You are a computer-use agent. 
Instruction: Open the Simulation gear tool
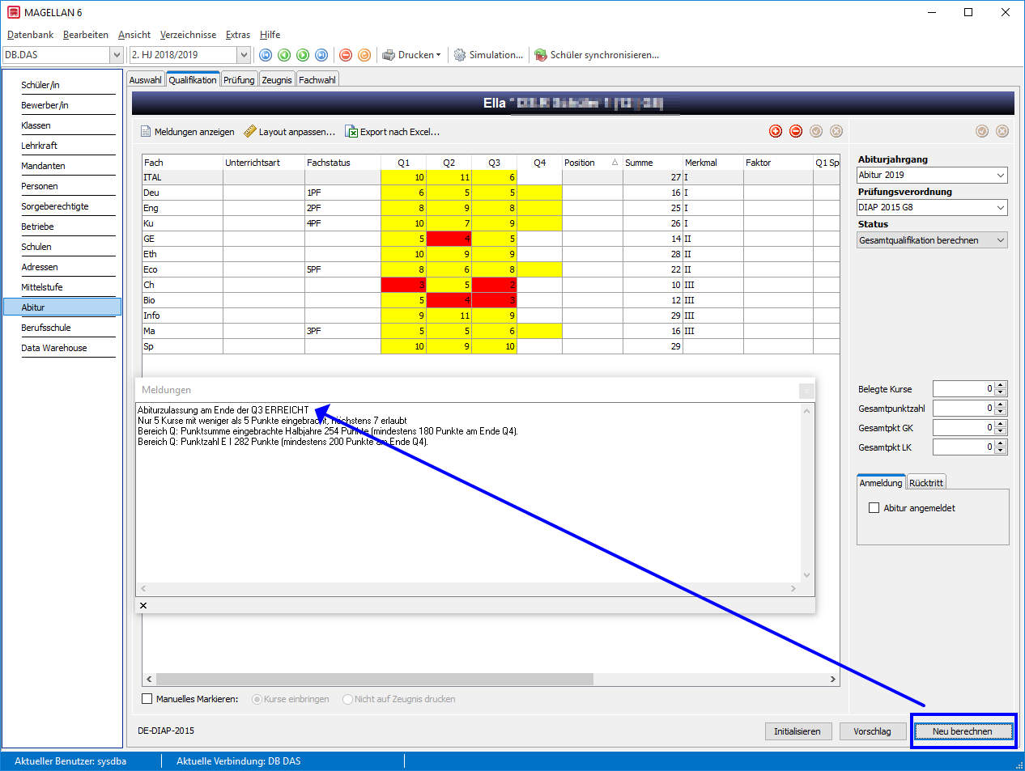pyautogui.click(x=460, y=55)
